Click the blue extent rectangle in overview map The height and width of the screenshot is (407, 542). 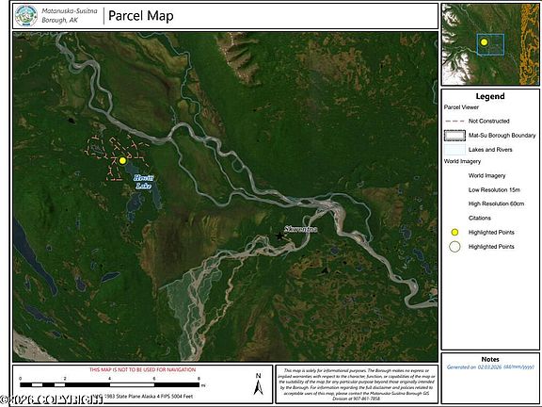(x=490, y=44)
